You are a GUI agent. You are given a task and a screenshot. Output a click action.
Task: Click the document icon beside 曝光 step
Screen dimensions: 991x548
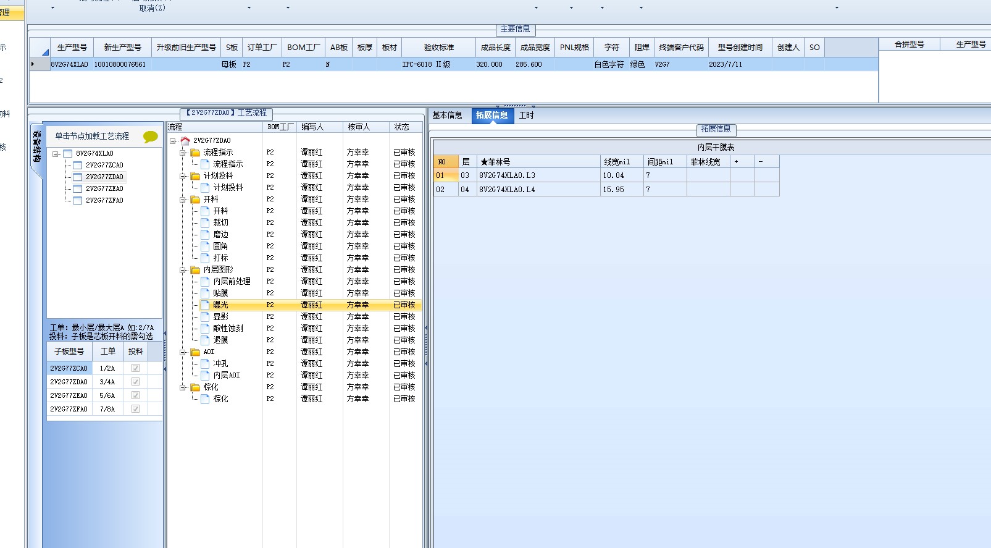205,305
